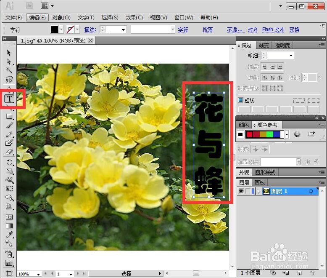Choose the Perspective Grid tool
Viewport: 327px width, 278px height.
pyautogui.click(x=9, y=206)
